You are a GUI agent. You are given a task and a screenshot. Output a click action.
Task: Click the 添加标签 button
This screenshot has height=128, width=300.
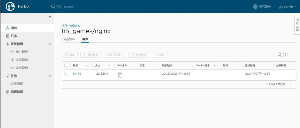pos(115,55)
